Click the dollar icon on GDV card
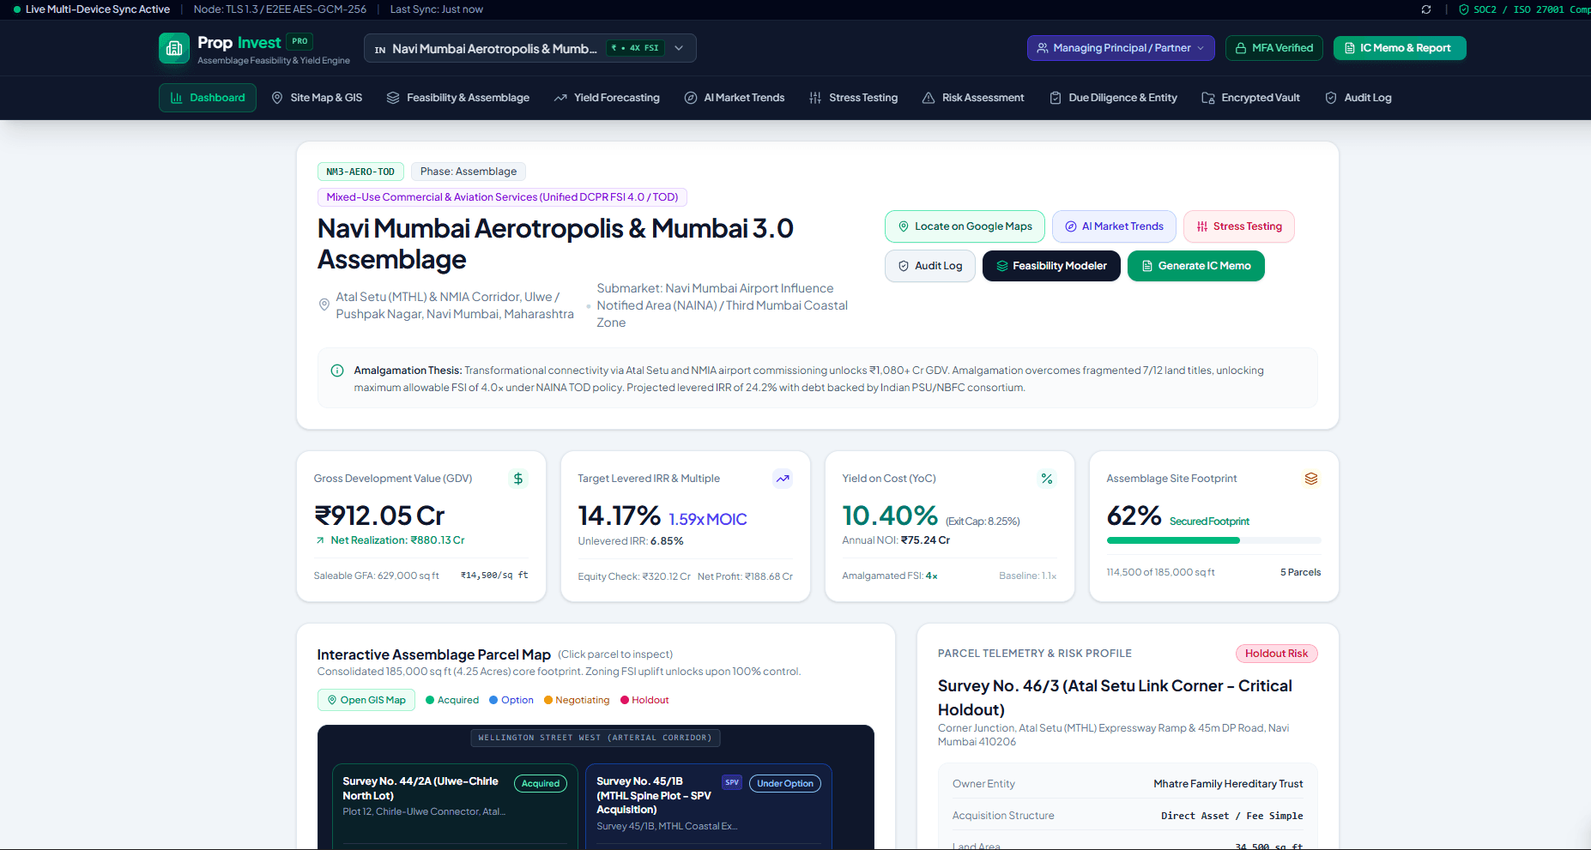This screenshot has width=1591, height=850. coord(518,479)
